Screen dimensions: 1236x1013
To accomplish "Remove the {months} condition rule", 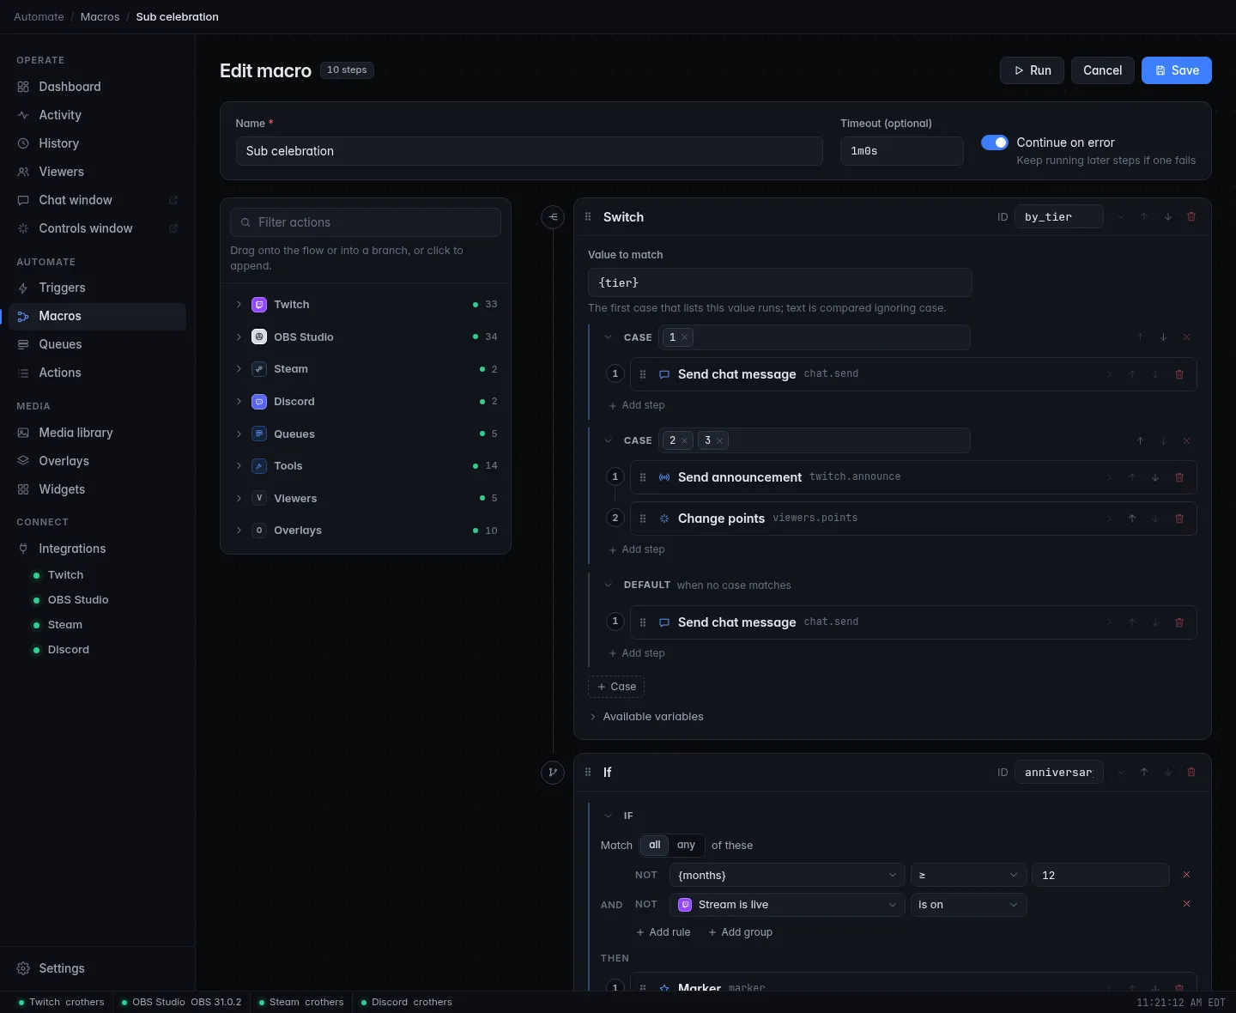I will pos(1187,875).
